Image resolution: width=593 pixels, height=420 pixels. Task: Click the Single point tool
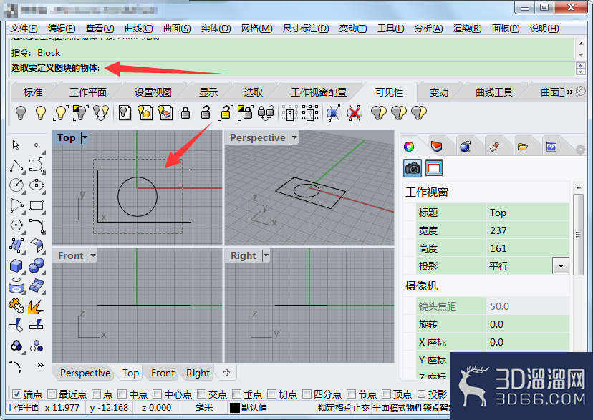(x=37, y=145)
